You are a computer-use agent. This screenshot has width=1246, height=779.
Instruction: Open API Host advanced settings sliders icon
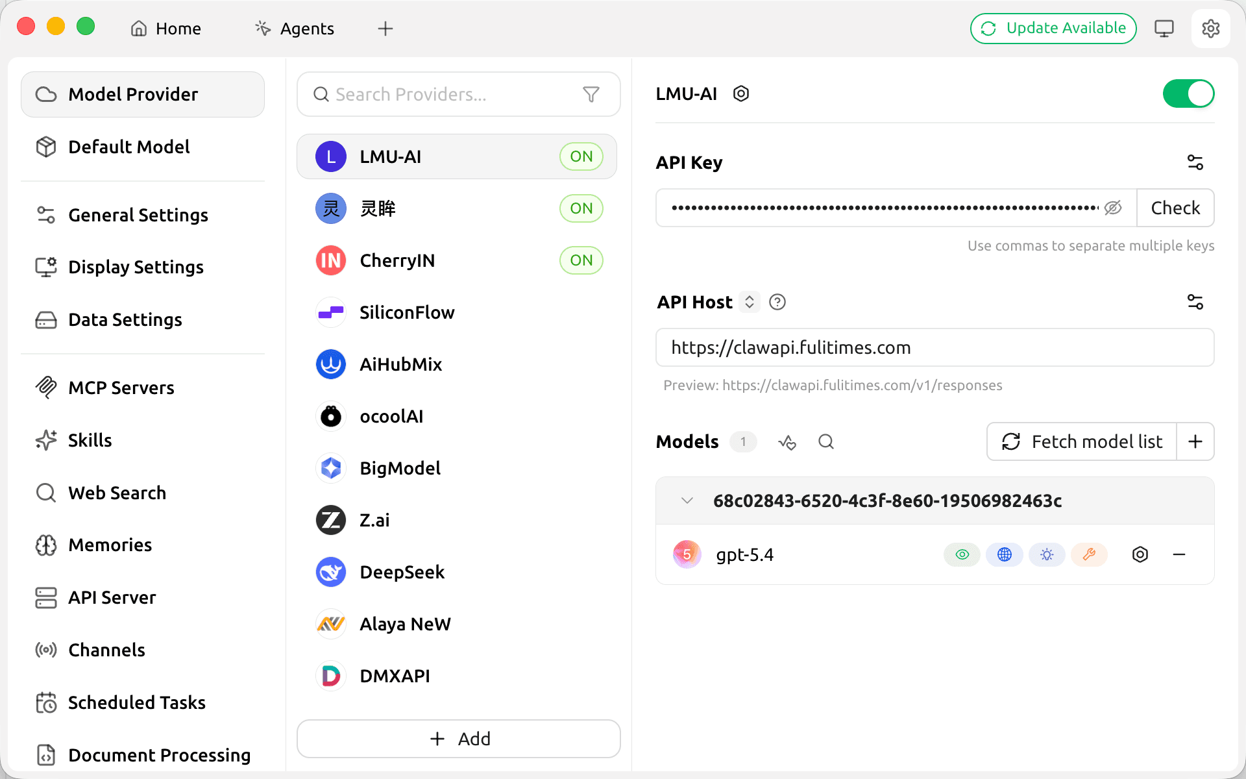(x=1195, y=302)
